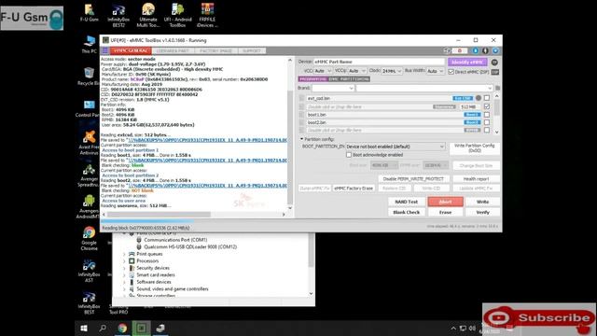Open the VCCq voltage dropdown
Screen dimensions: 597x336
point(357,71)
